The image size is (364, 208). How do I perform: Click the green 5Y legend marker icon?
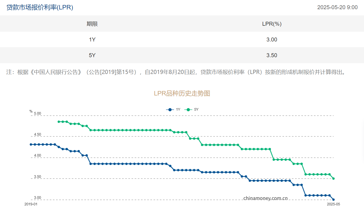188,110
